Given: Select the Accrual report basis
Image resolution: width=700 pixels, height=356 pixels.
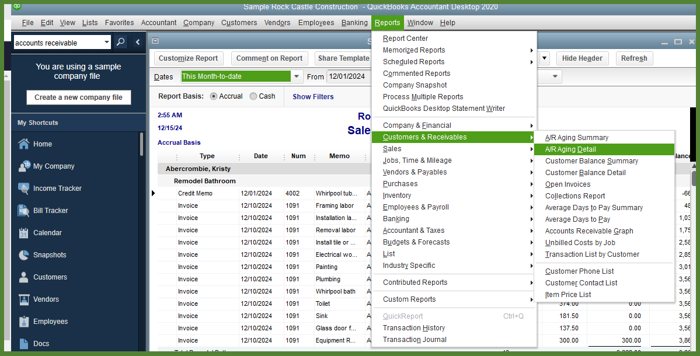Looking at the screenshot, I should 215,96.
